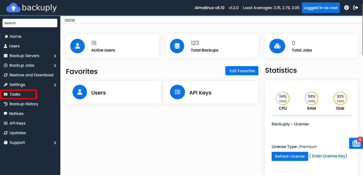Open the dashboard gauge icon in header
The width and height of the screenshot is (363, 175).
346,8
